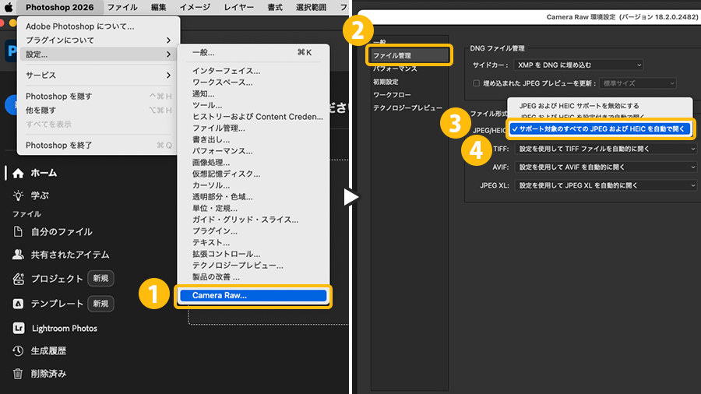This screenshot has height=394, width=701.
Task: Open 自分のファイル in the sidebar
Action: (62, 232)
